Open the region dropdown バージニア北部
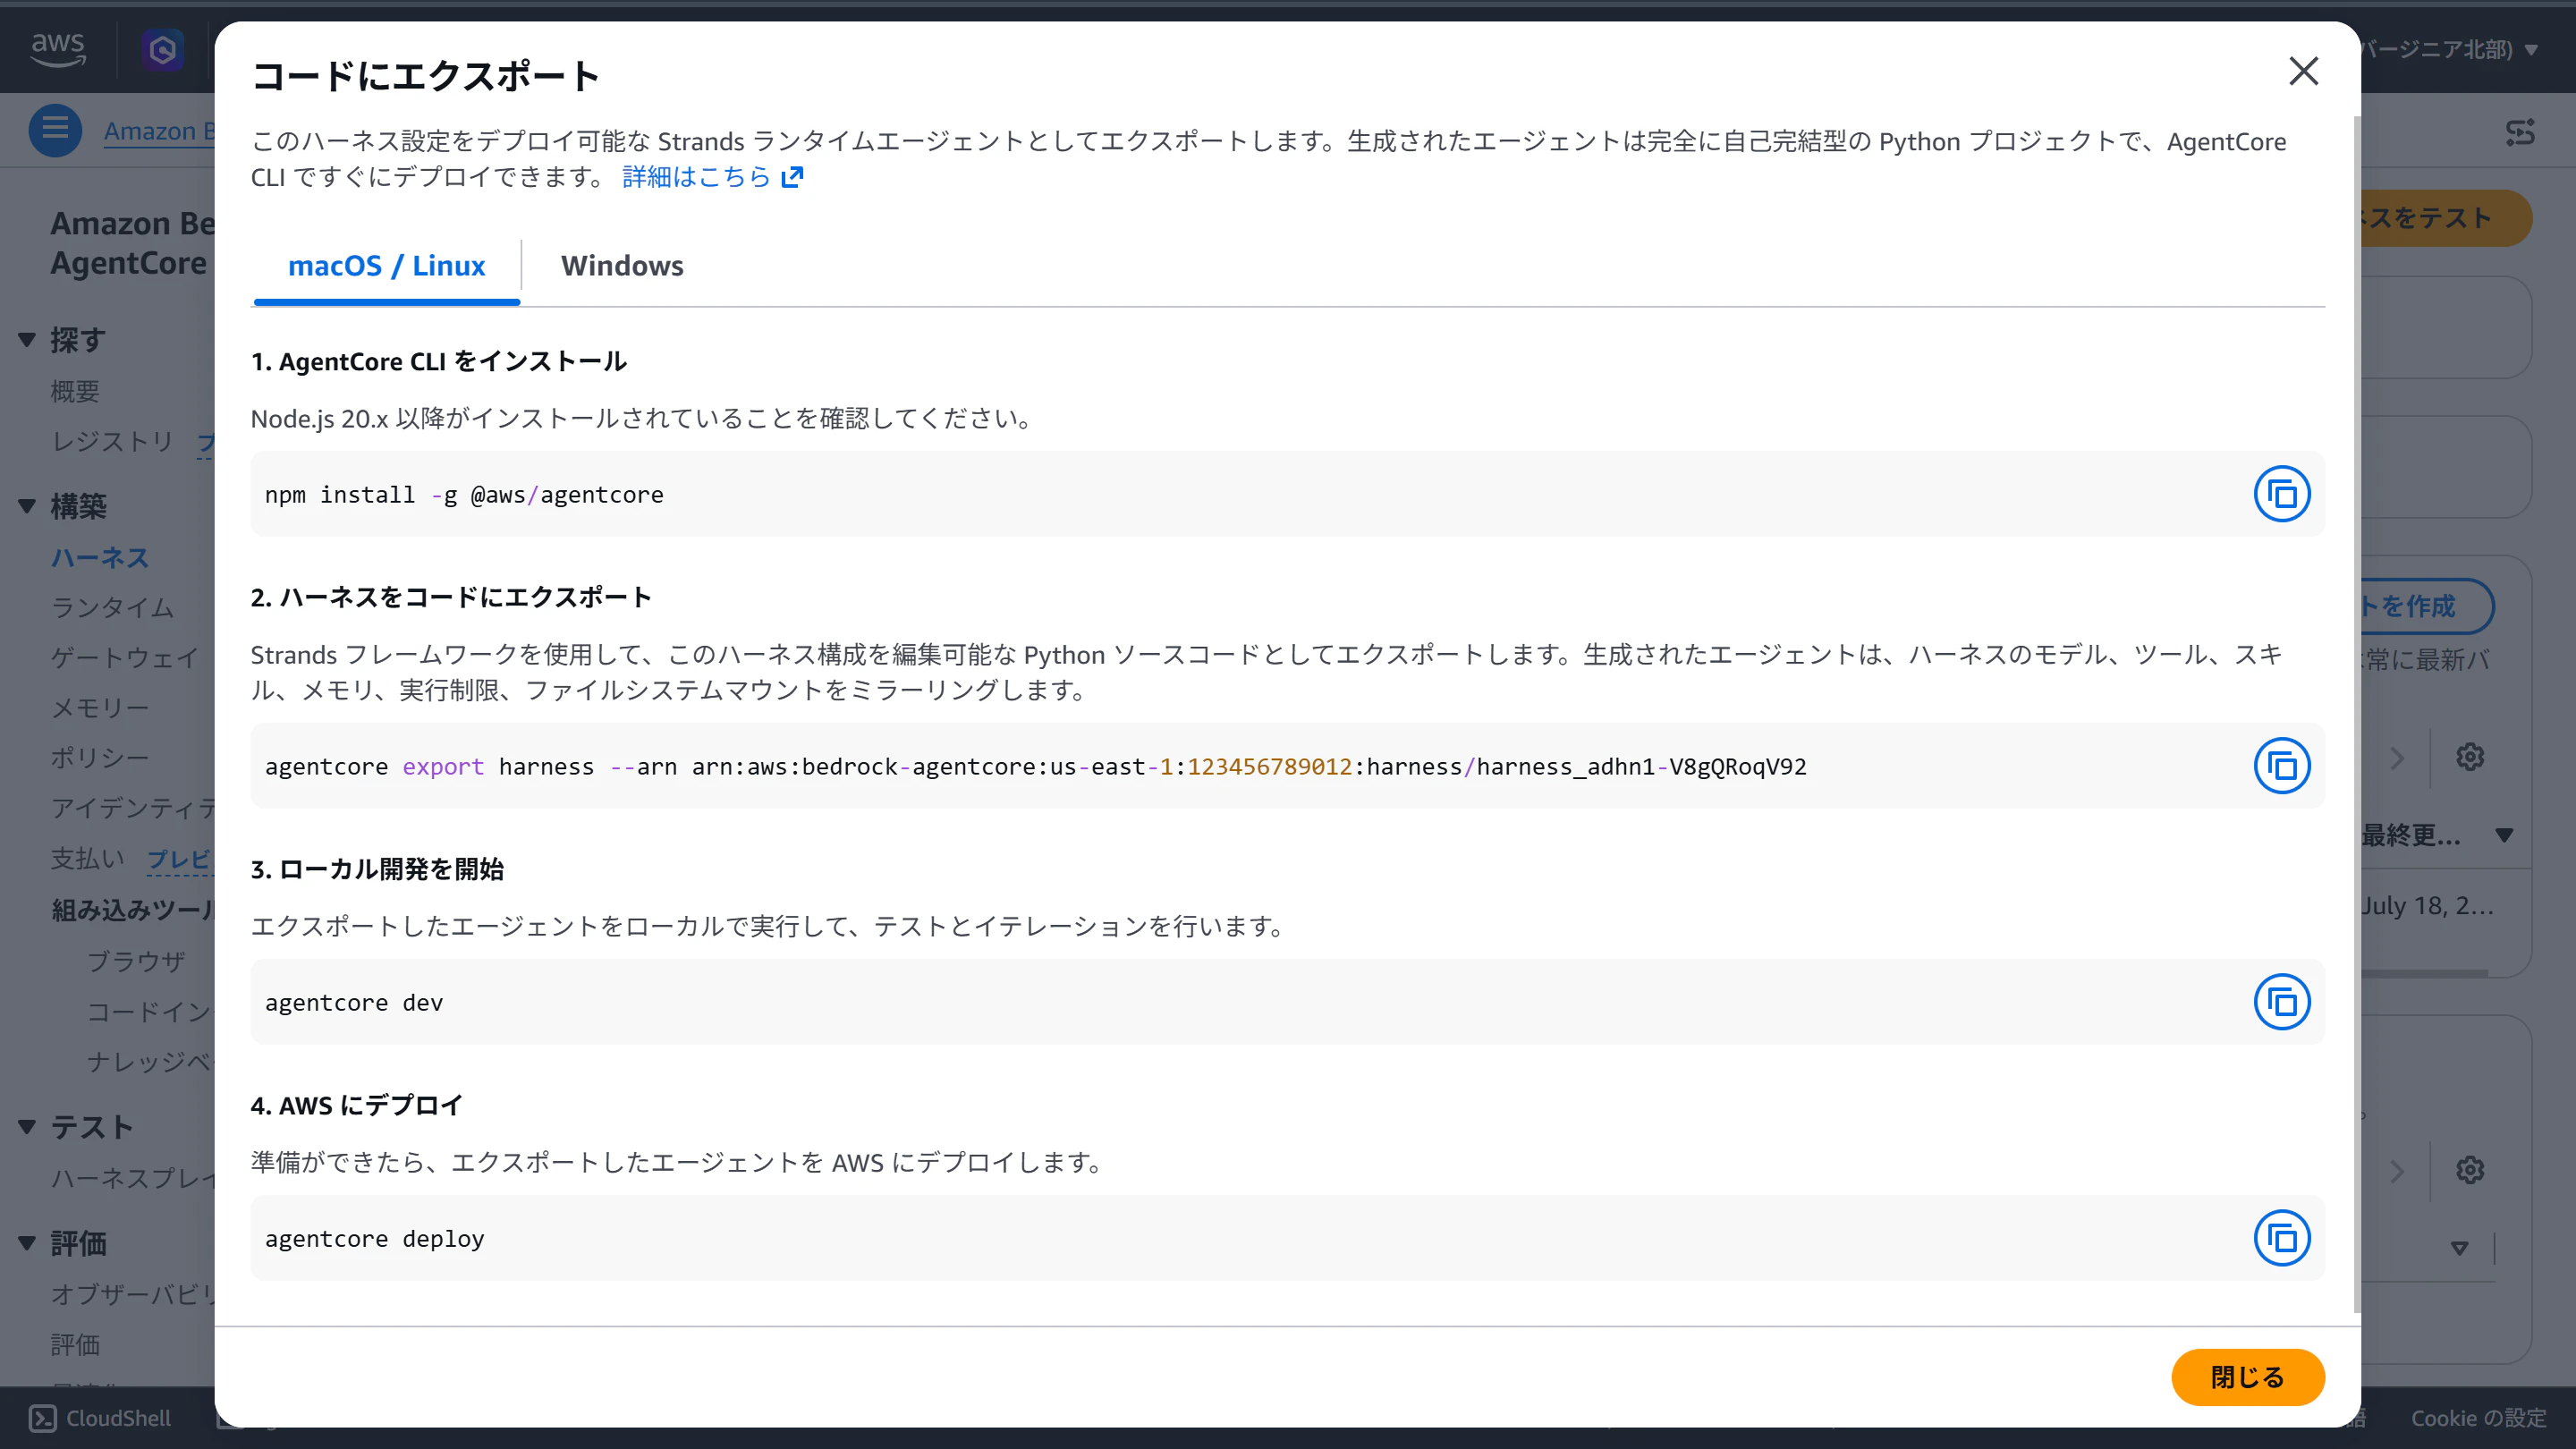 [2450, 49]
